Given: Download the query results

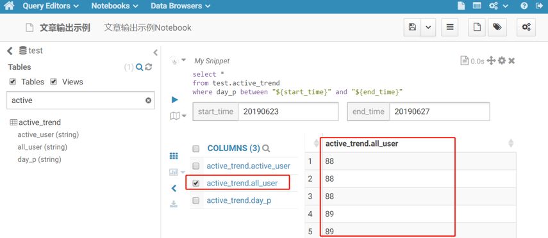Looking at the screenshot, I should tap(174, 204).
